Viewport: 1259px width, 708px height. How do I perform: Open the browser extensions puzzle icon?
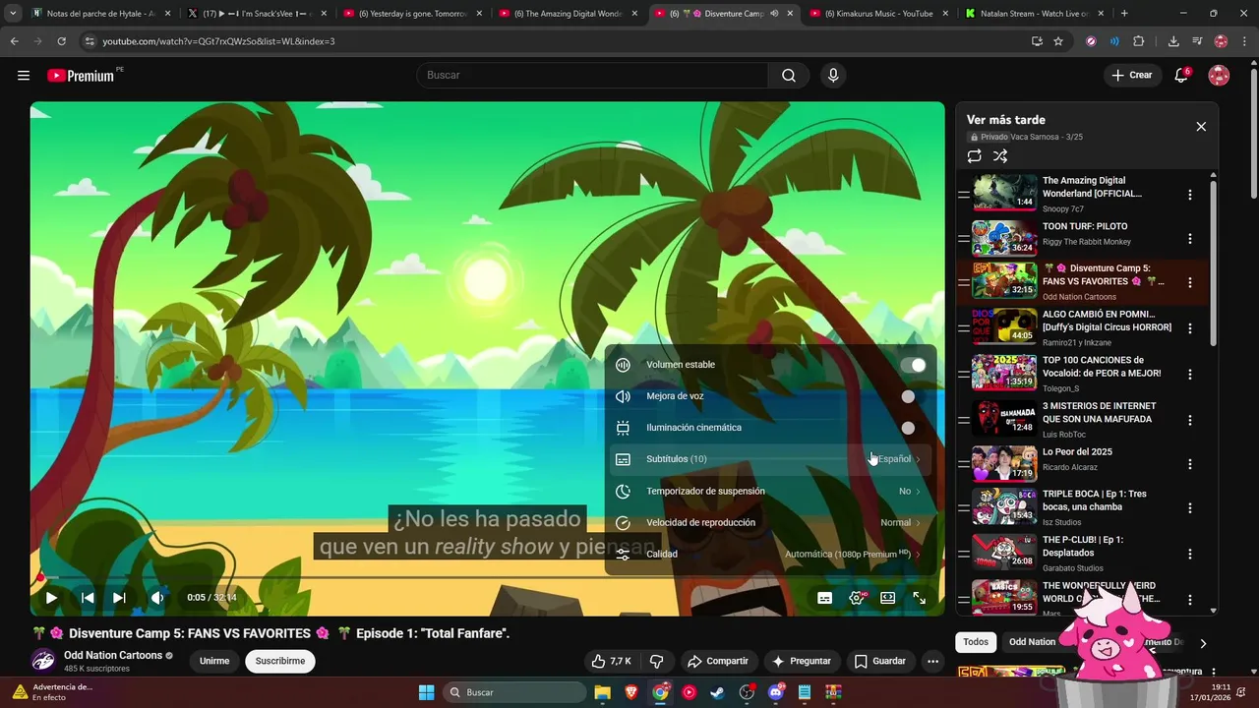coord(1139,41)
